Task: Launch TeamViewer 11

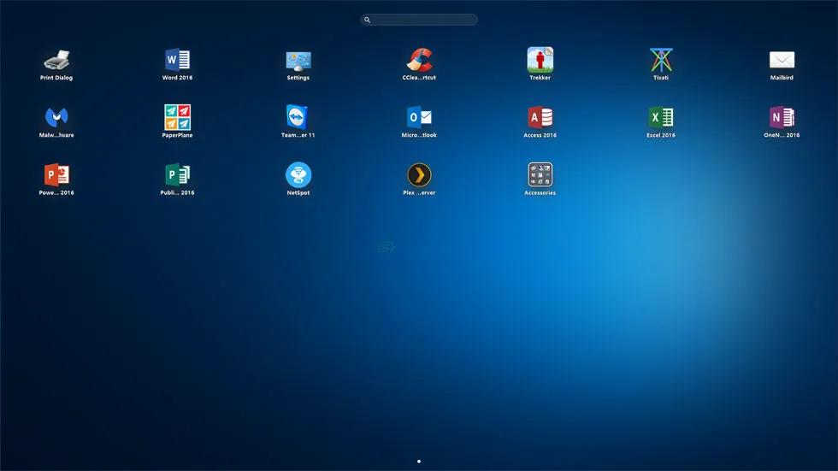Action: coord(298,117)
